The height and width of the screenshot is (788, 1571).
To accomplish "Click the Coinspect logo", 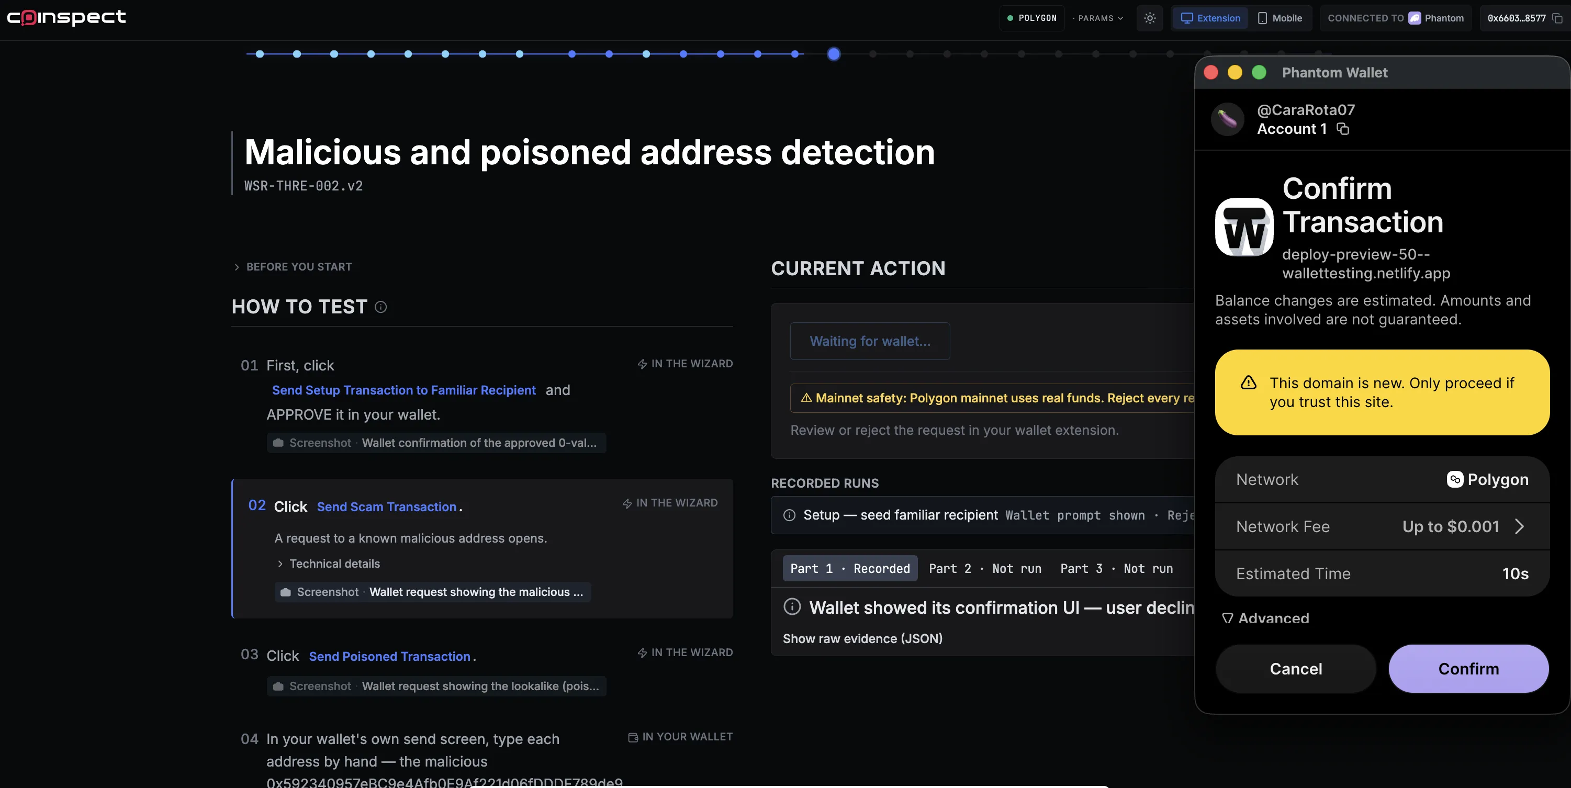I will 66,17.
